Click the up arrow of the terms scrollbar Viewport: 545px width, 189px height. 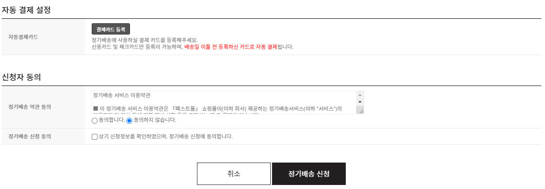[x=360, y=95]
